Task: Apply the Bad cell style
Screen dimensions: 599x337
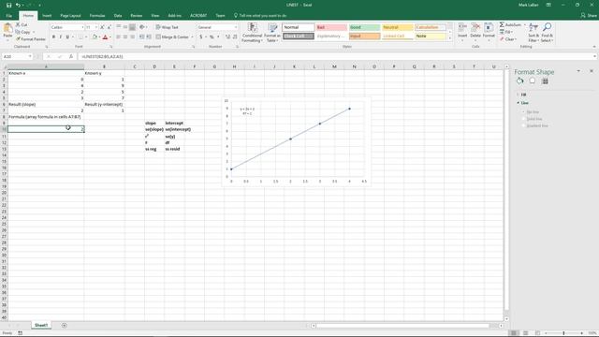Action: tap(331, 27)
